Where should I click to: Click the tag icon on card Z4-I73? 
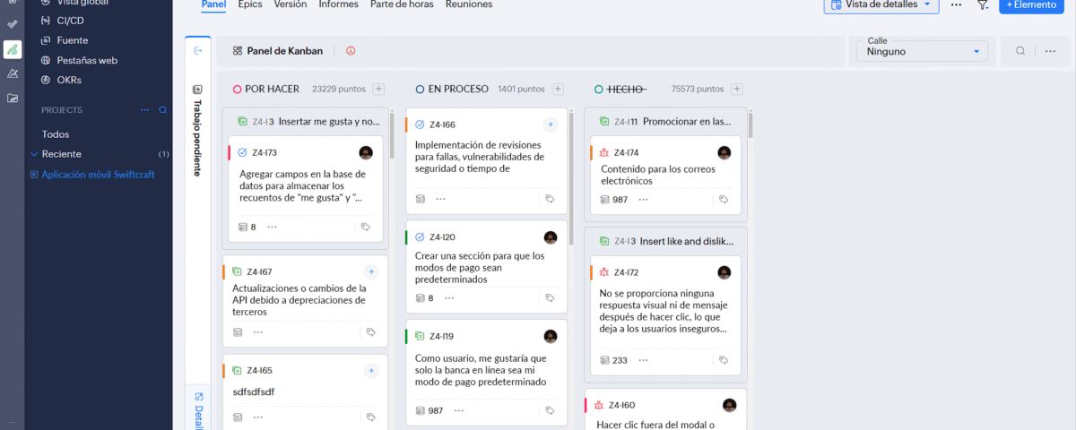click(366, 228)
